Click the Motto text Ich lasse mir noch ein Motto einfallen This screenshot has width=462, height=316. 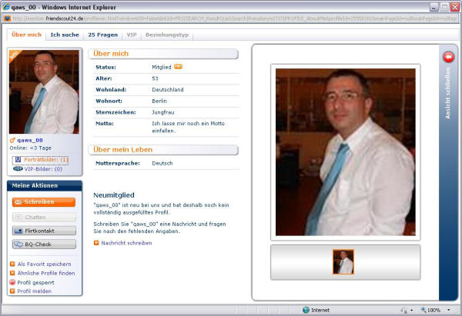pos(189,127)
